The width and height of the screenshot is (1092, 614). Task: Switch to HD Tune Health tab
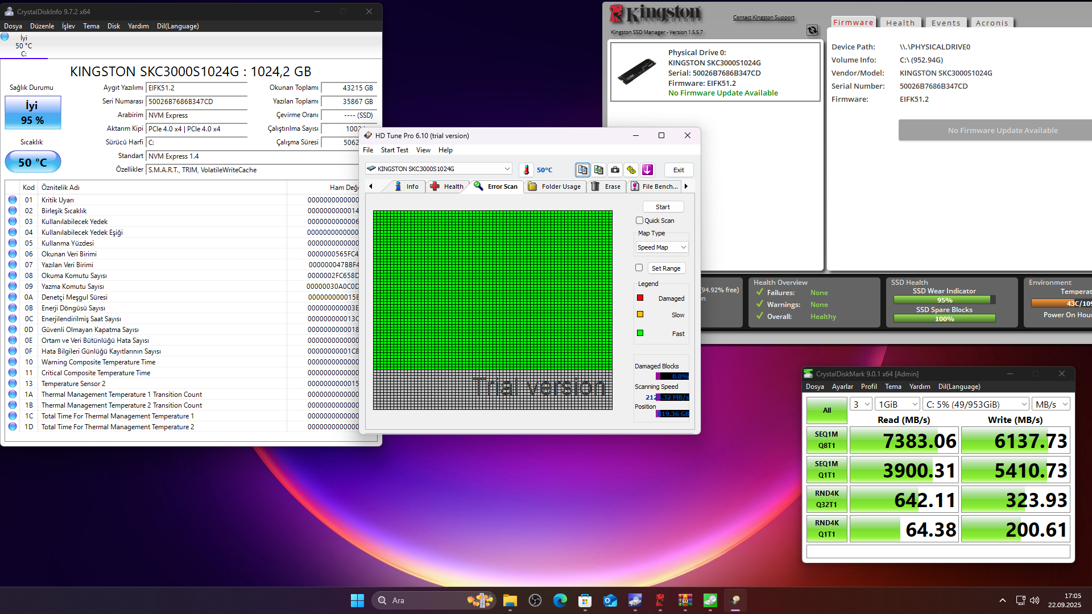(447, 186)
